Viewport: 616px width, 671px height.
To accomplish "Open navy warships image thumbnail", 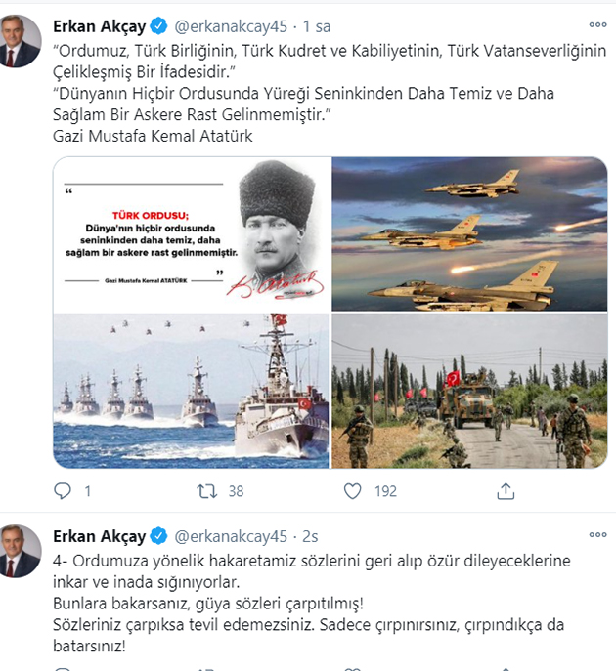I will click(x=191, y=391).
